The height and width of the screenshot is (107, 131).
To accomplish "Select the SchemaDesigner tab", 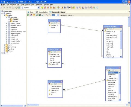I will coord(58,12).
